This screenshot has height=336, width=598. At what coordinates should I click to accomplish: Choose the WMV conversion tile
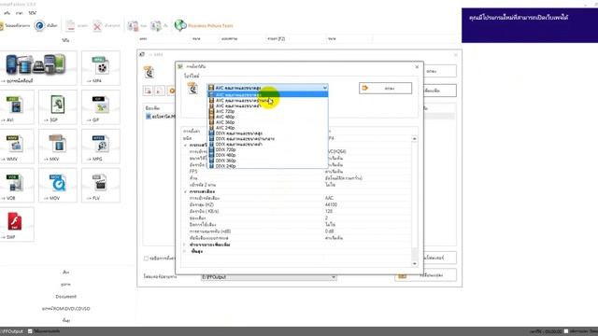point(17,147)
